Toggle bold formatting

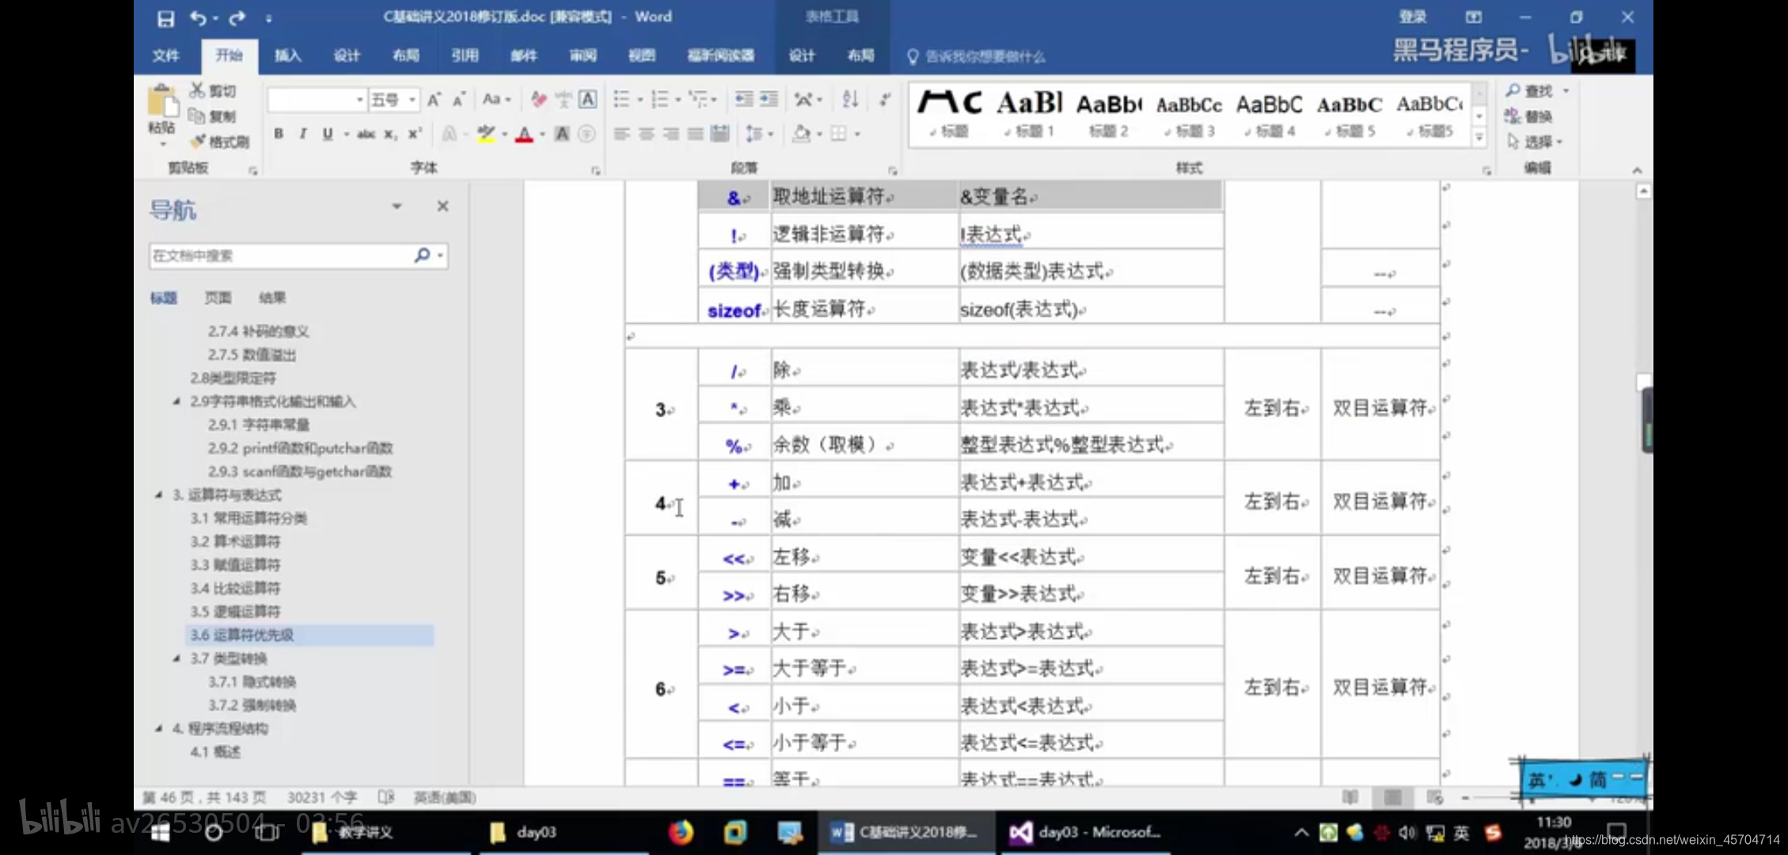[279, 134]
